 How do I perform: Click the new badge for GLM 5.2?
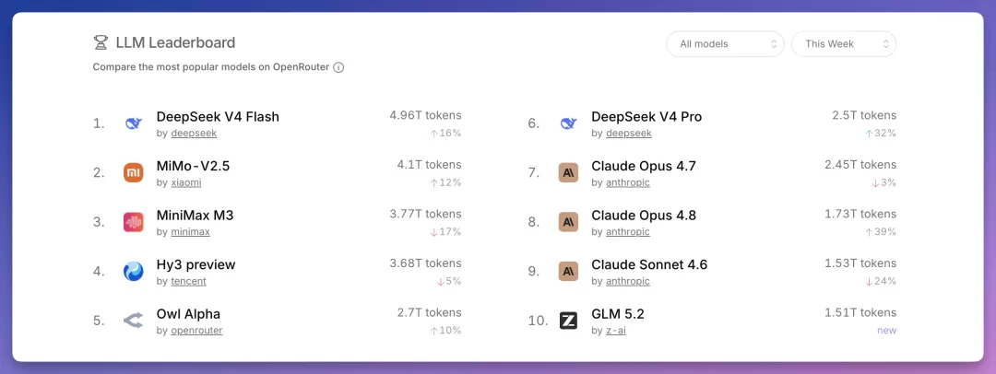click(887, 331)
